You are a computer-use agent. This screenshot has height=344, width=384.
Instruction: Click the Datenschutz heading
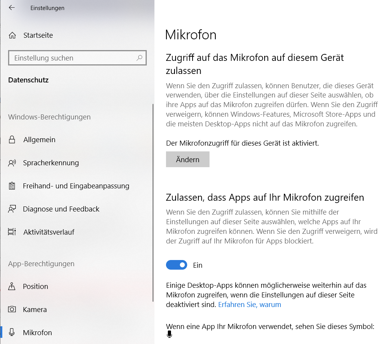pyautogui.click(x=29, y=80)
